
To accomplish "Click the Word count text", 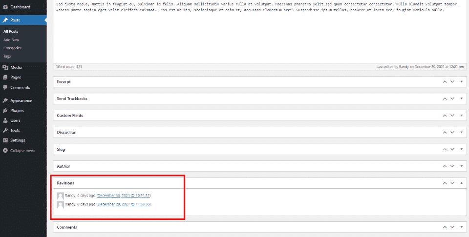I will click(x=69, y=67).
